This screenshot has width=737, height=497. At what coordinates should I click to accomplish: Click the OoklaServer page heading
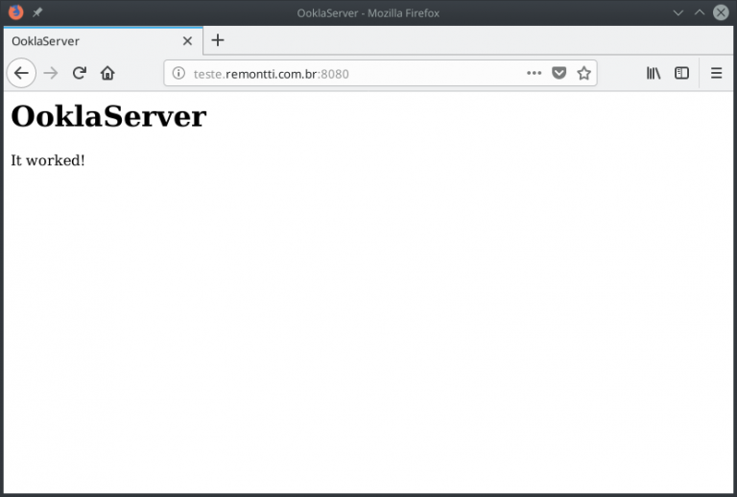click(x=108, y=116)
